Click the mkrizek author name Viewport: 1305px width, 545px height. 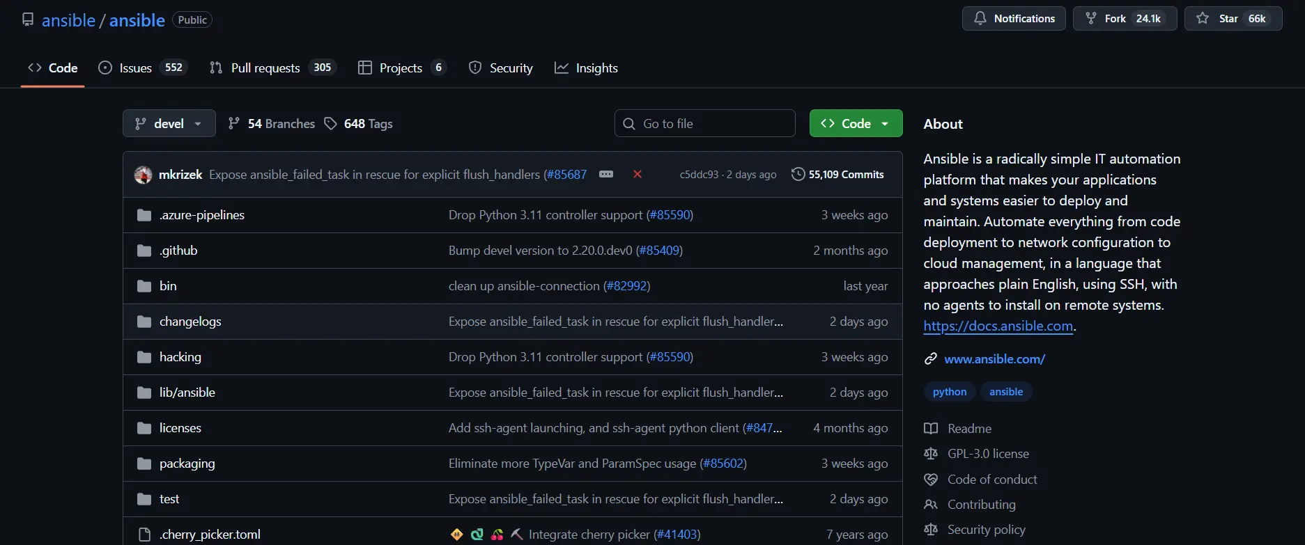(180, 174)
